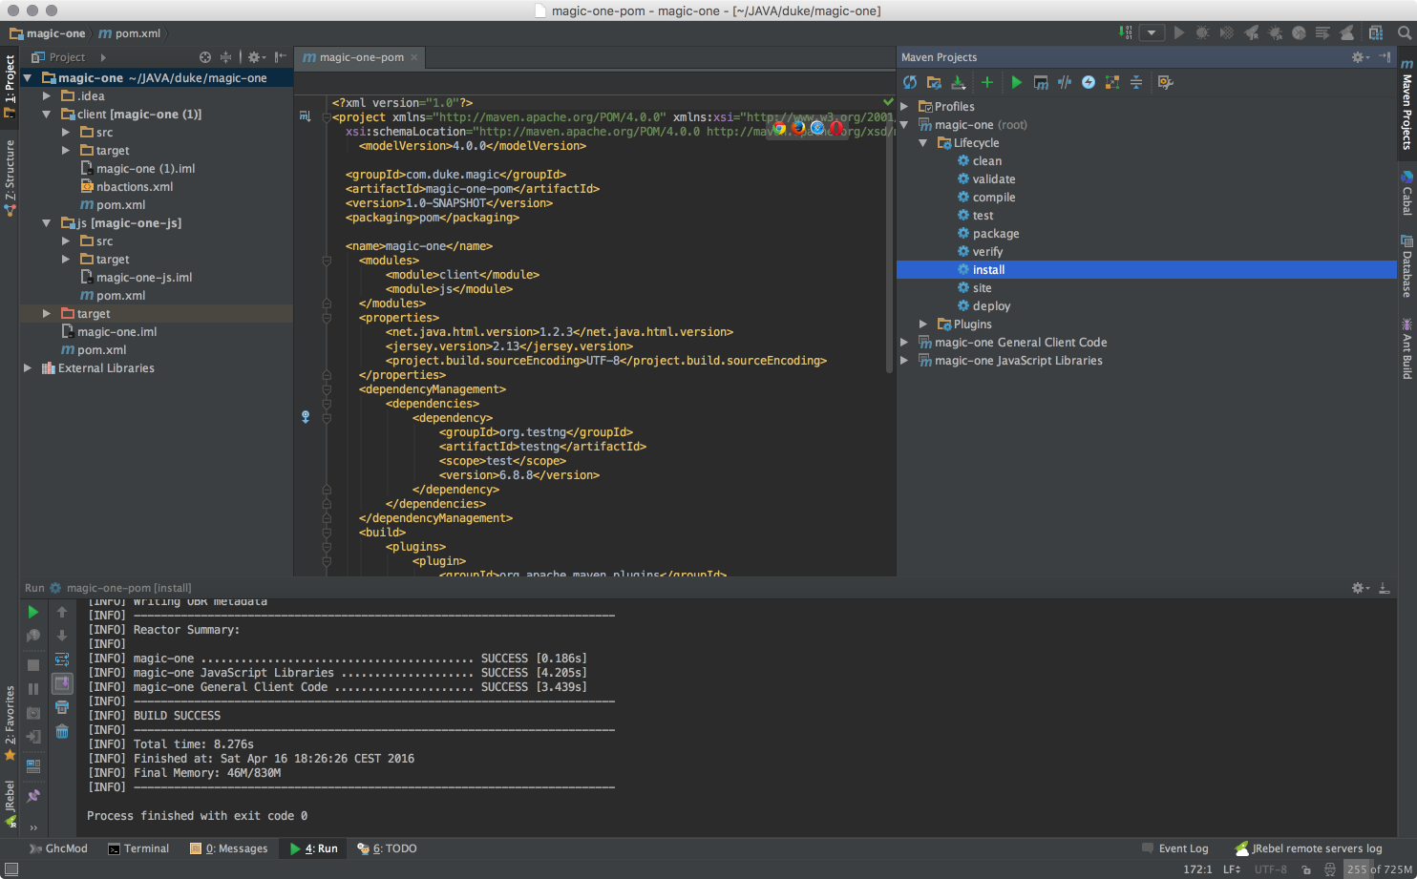Screen dimensions: 1417x879
Task: Click the memory usage indicator
Action: tap(1379, 869)
